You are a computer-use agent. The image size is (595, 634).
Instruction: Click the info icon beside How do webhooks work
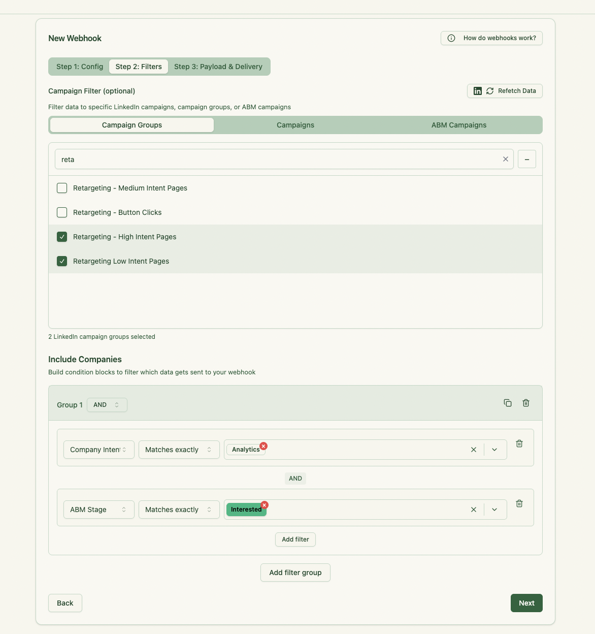(x=451, y=38)
